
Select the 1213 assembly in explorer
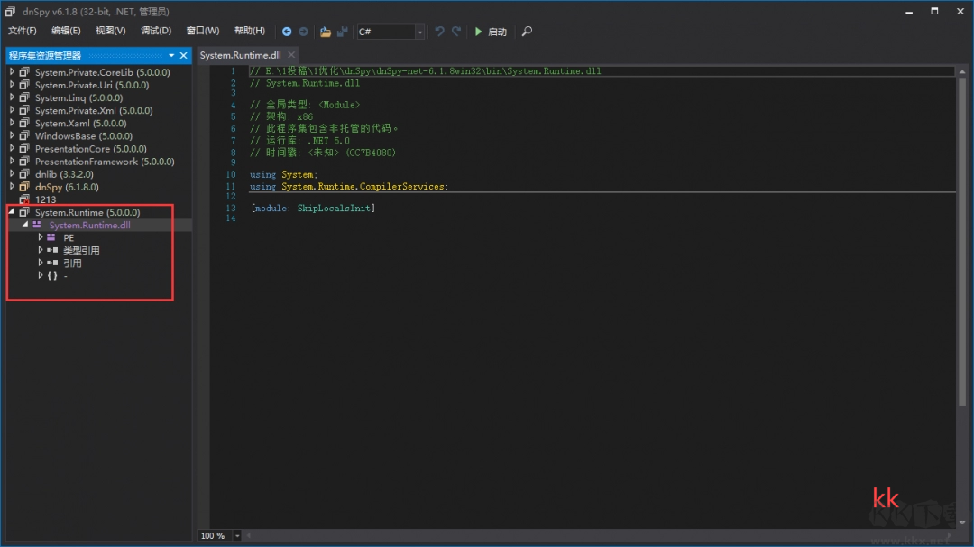[54, 199]
